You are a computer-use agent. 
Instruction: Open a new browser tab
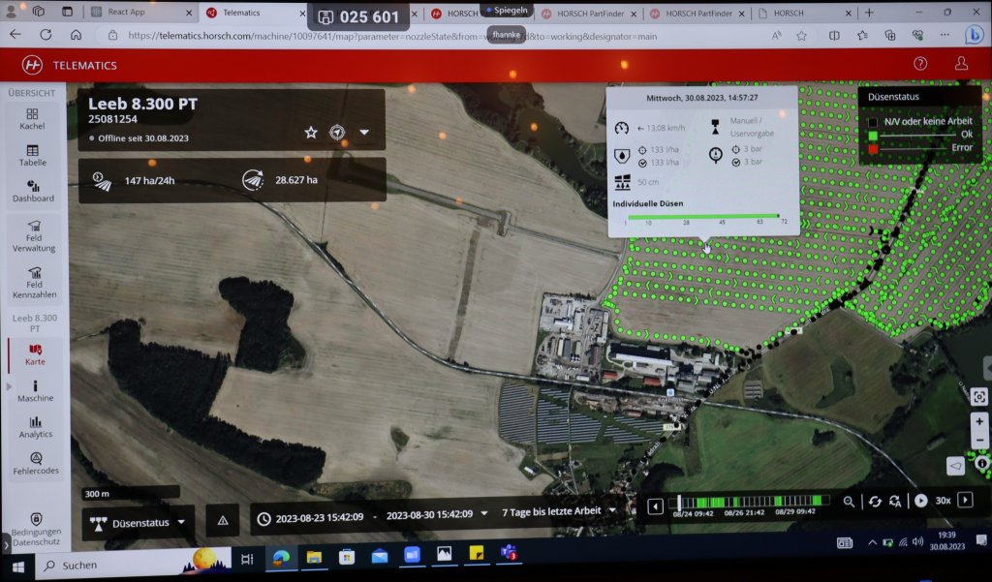(x=869, y=12)
